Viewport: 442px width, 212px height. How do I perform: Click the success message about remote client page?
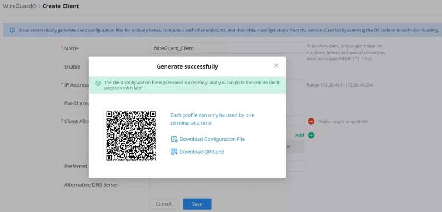pyautogui.click(x=192, y=85)
